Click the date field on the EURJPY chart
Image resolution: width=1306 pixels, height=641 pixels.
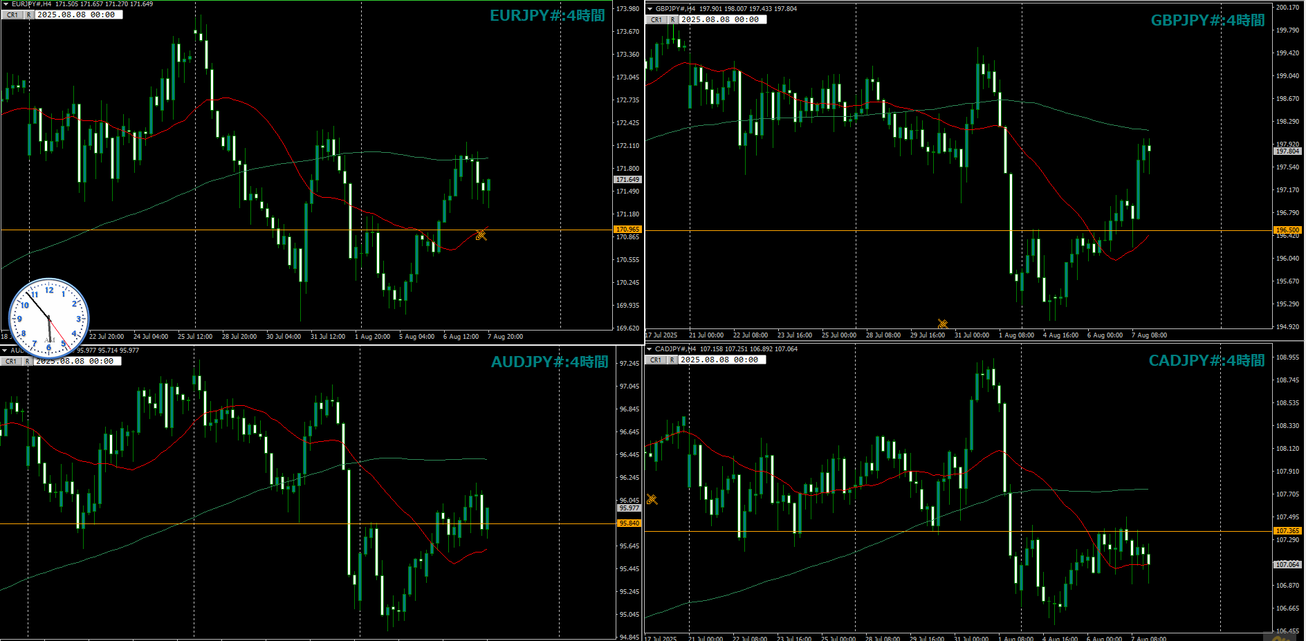click(x=78, y=15)
